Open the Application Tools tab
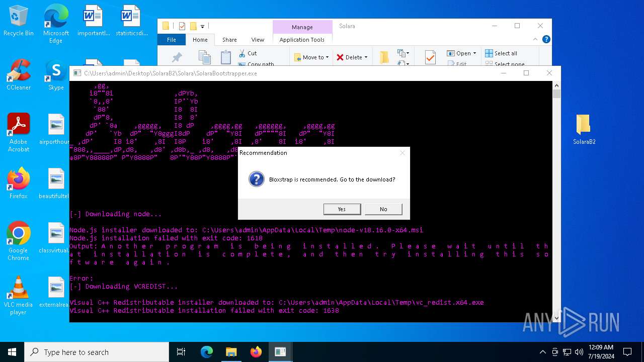The height and width of the screenshot is (362, 644). click(x=302, y=40)
